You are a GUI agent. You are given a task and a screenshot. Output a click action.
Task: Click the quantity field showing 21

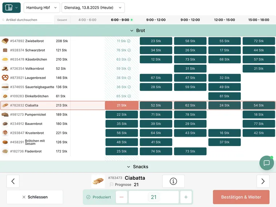(x=154, y=197)
